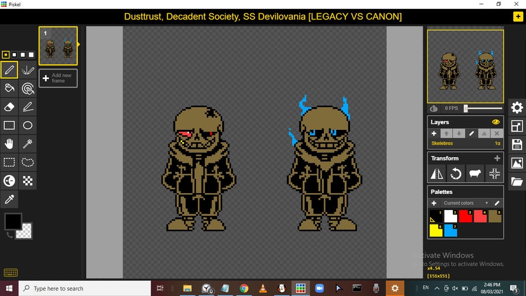526x296 pixels.
Task: Merge layer with layer below
Action: click(484, 133)
